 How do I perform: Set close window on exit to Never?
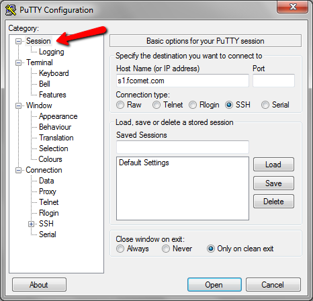click(x=166, y=249)
